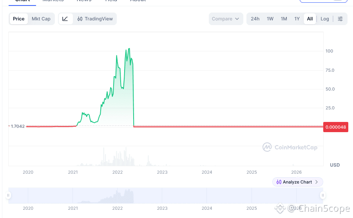Open the TradingView candlestick chart
This screenshot has height=218, width=353.
point(95,19)
